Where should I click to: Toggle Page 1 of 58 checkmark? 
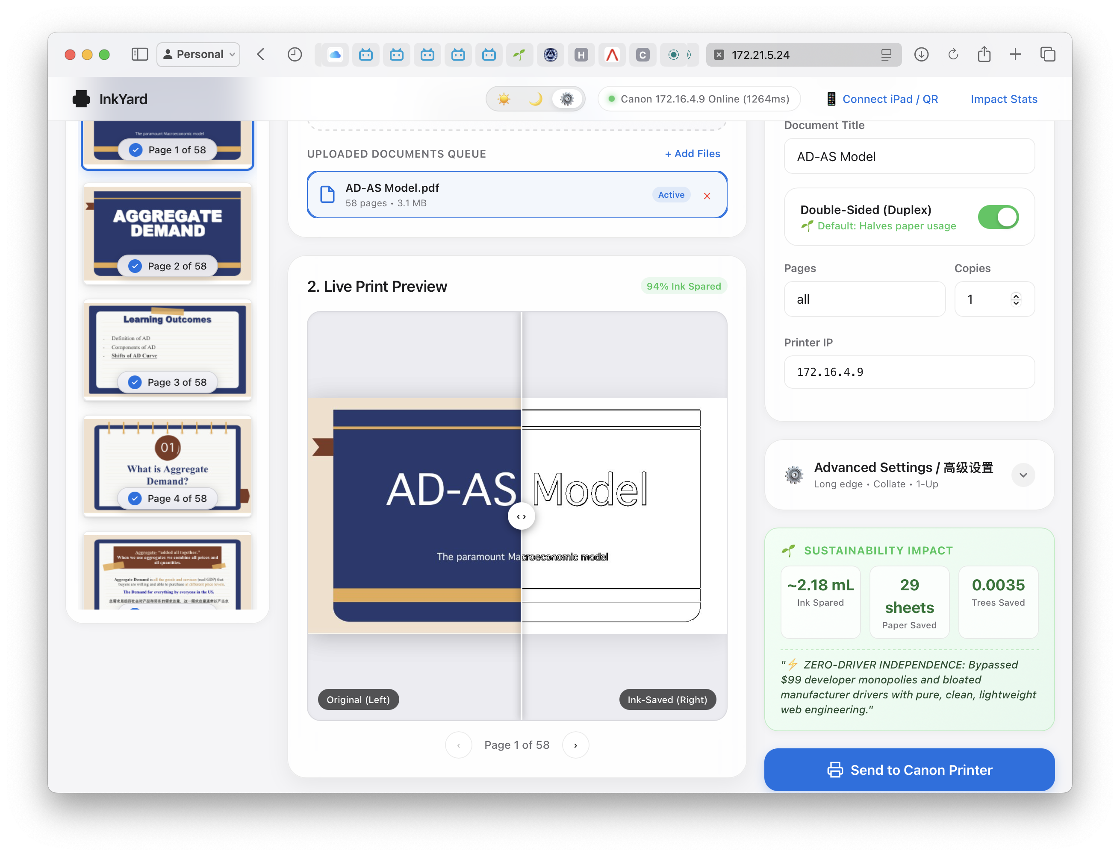pyautogui.click(x=136, y=150)
